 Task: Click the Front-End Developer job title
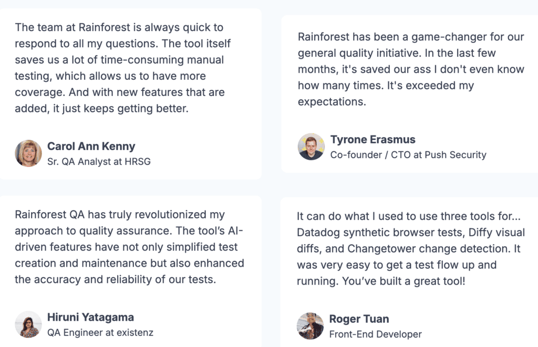coord(375,334)
